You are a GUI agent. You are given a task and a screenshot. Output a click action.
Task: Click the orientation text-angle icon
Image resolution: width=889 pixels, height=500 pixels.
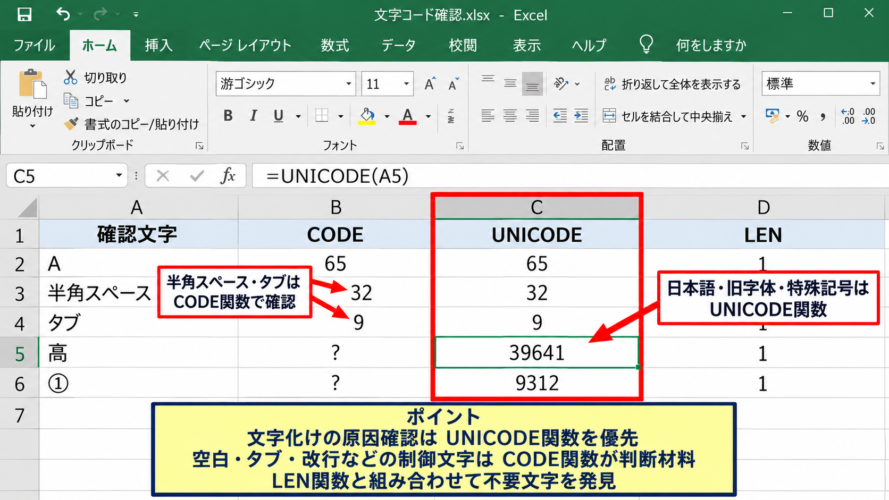[x=561, y=83]
